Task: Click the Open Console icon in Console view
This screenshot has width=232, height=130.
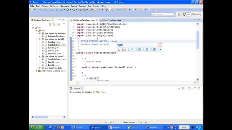Action: pyautogui.click(x=189, y=88)
